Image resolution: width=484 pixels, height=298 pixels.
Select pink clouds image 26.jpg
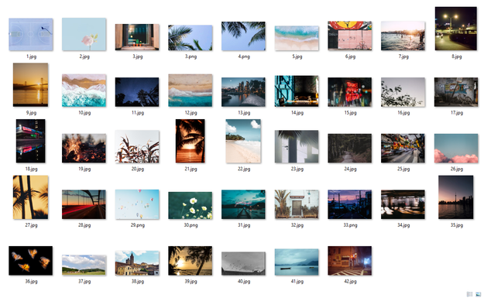point(456,148)
